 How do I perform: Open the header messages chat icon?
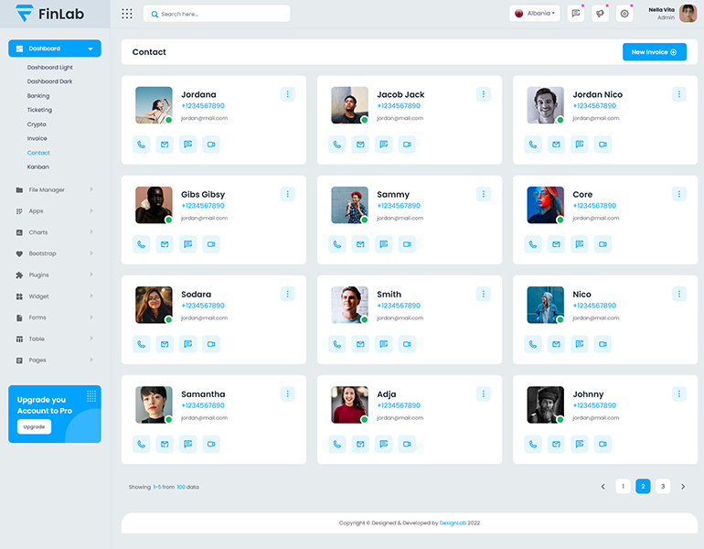click(x=575, y=14)
